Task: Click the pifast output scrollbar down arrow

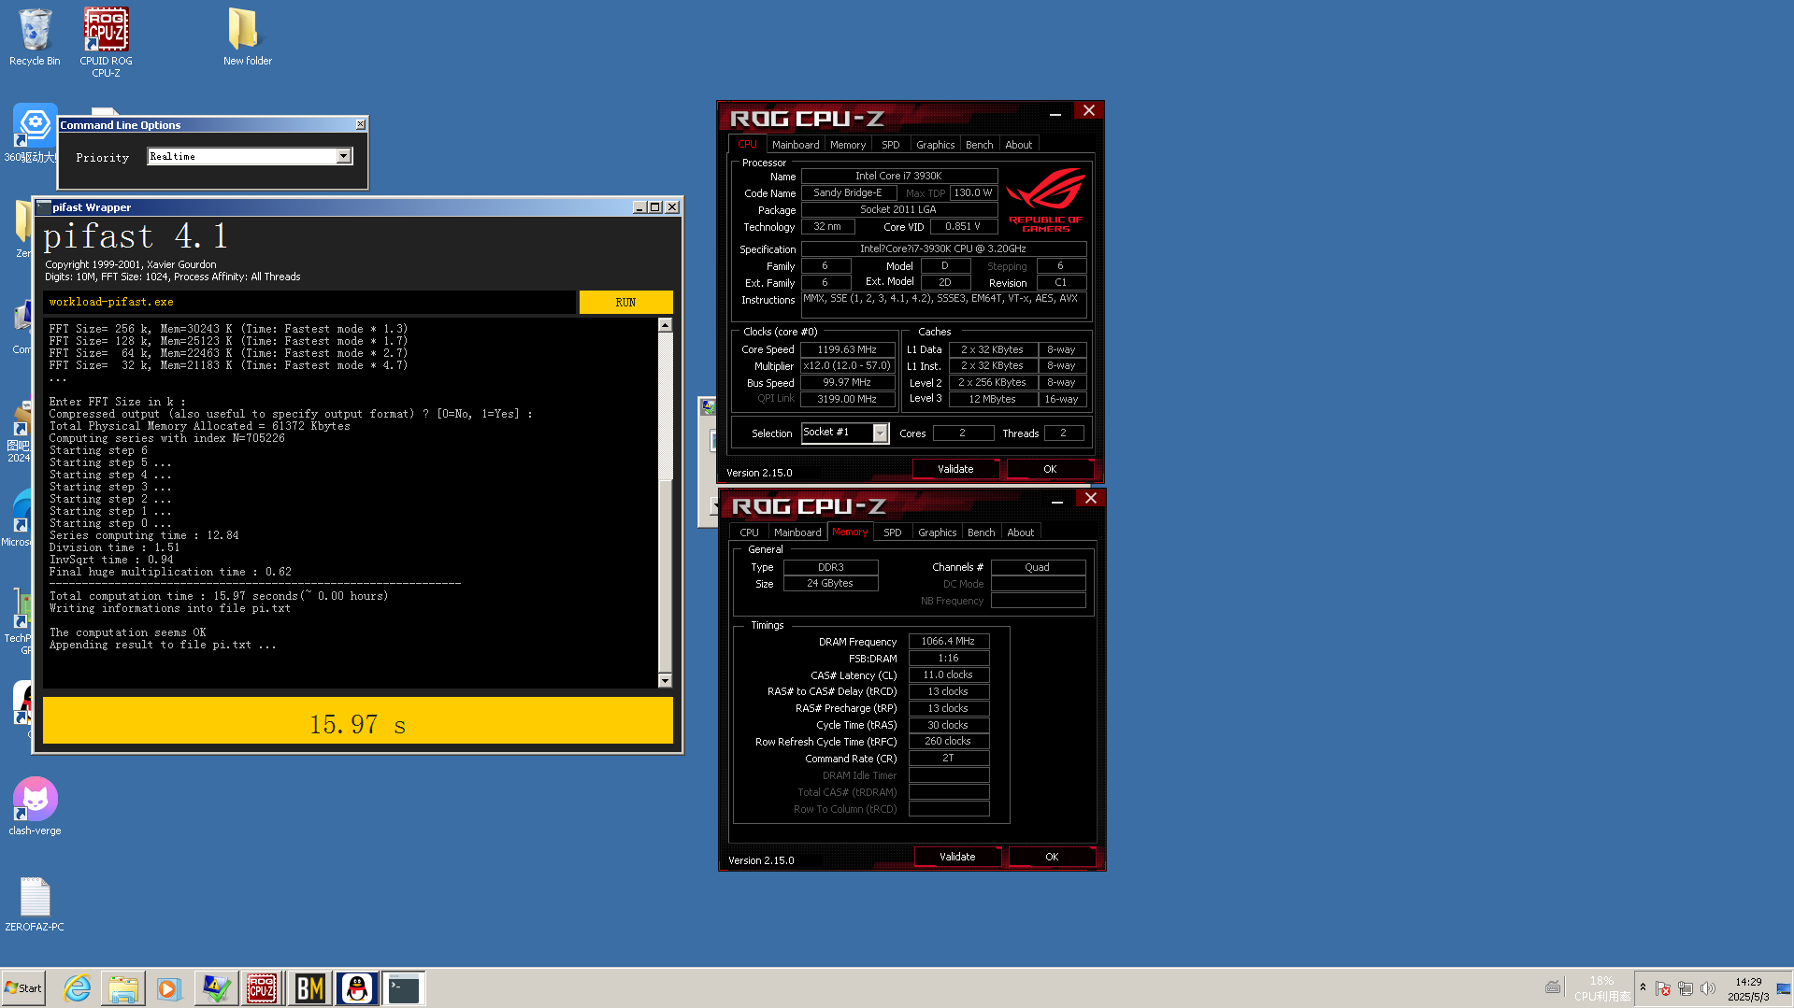Action: coord(665,680)
